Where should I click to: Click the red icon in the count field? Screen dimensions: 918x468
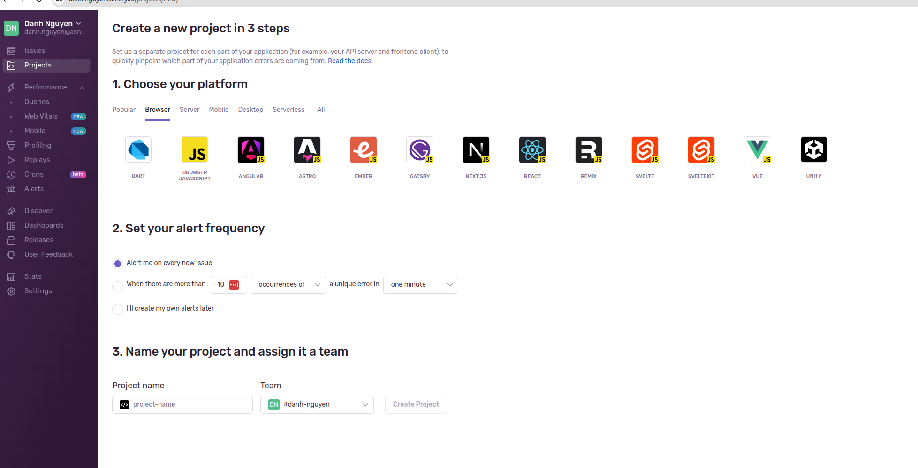click(x=234, y=285)
